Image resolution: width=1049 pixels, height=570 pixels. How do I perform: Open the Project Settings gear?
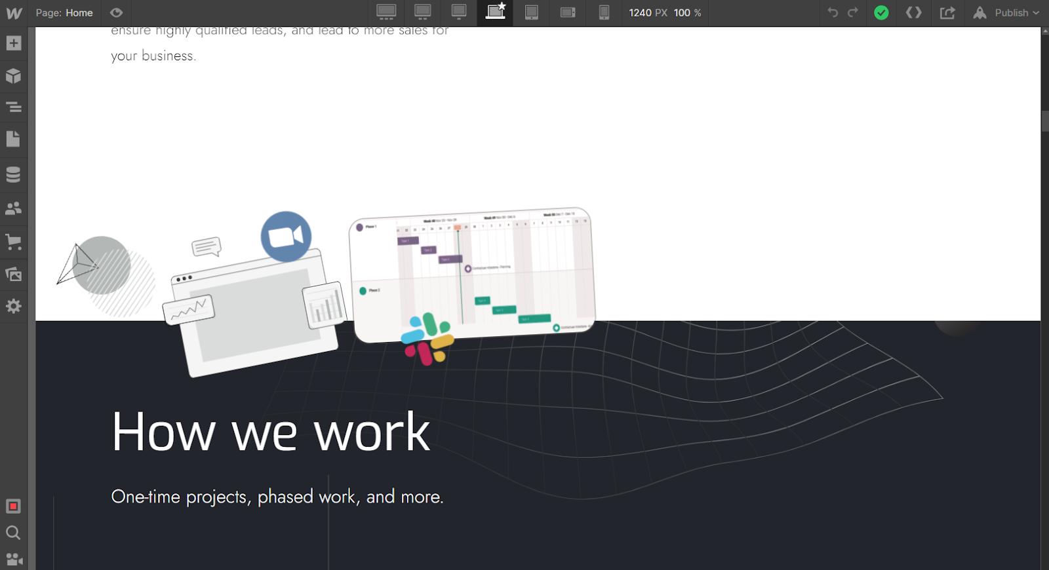point(14,306)
